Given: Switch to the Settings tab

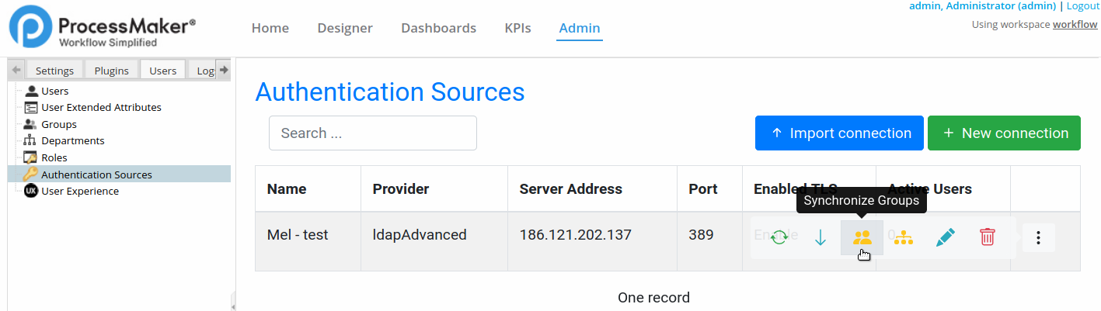Looking at the screenshot, I should coord(54,71).
